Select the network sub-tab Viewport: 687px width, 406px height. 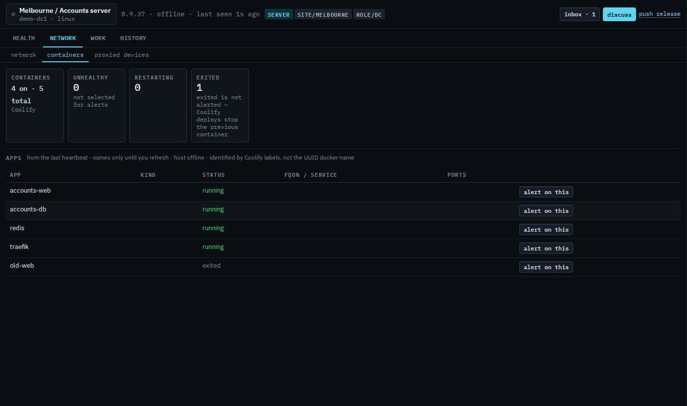(x=24, y=55)
